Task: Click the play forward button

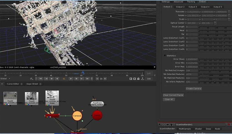Action: 71,79
